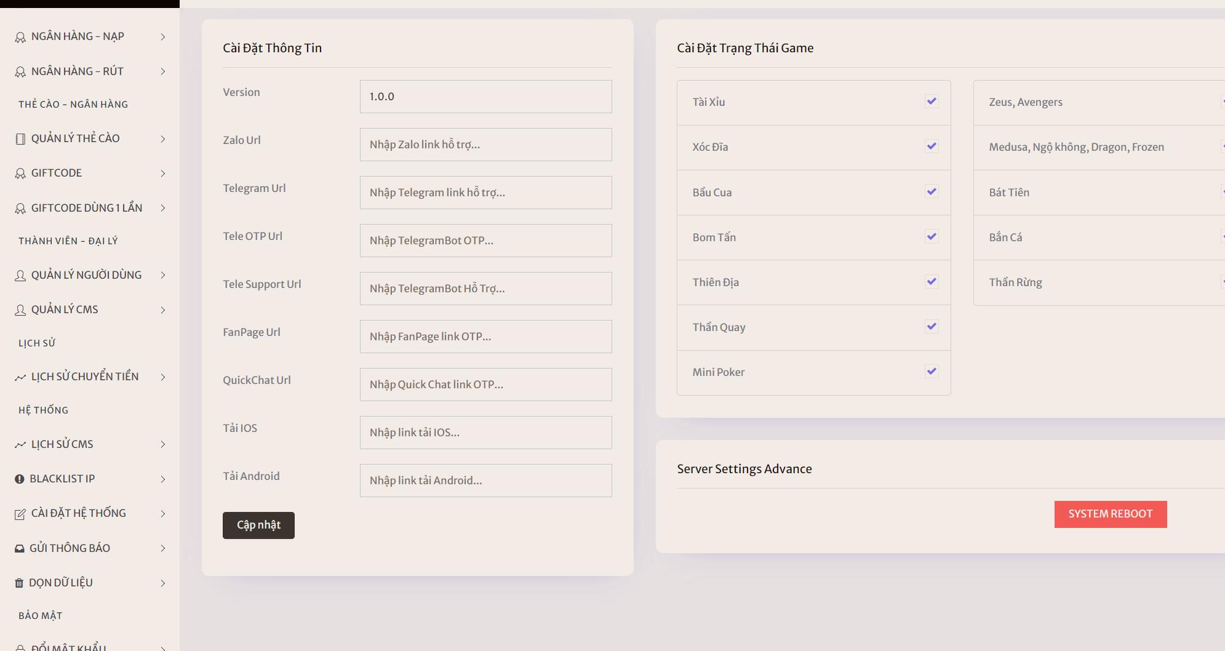Open the QUẢN LÝ THẺ CÀO menu
1225x651 pixels.
[x=90, y=139]
